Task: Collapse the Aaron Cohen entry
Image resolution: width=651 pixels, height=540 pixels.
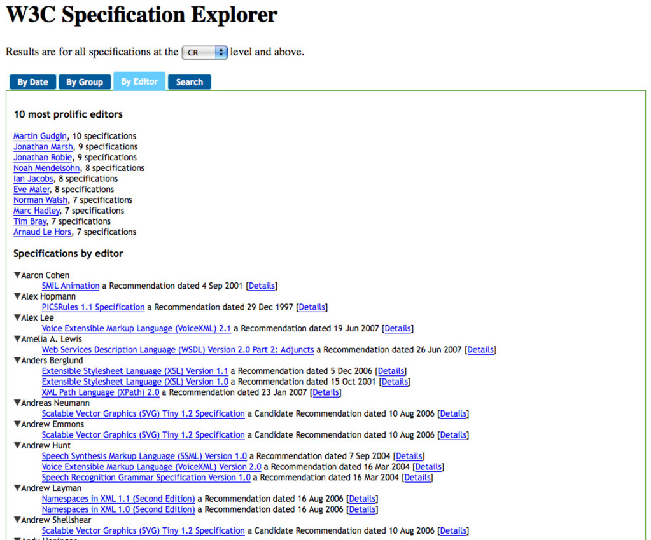Action: coord(17,275)
